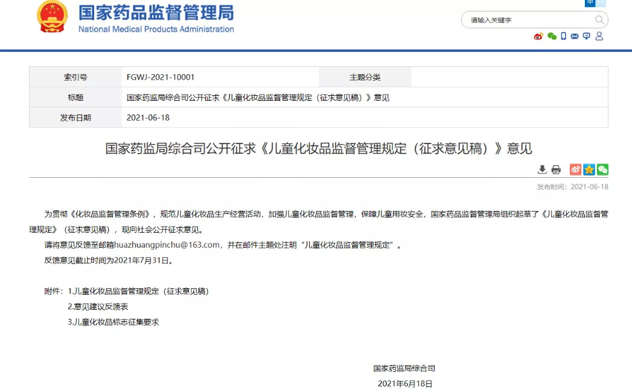Click the email envelope icon

(575, 36)
